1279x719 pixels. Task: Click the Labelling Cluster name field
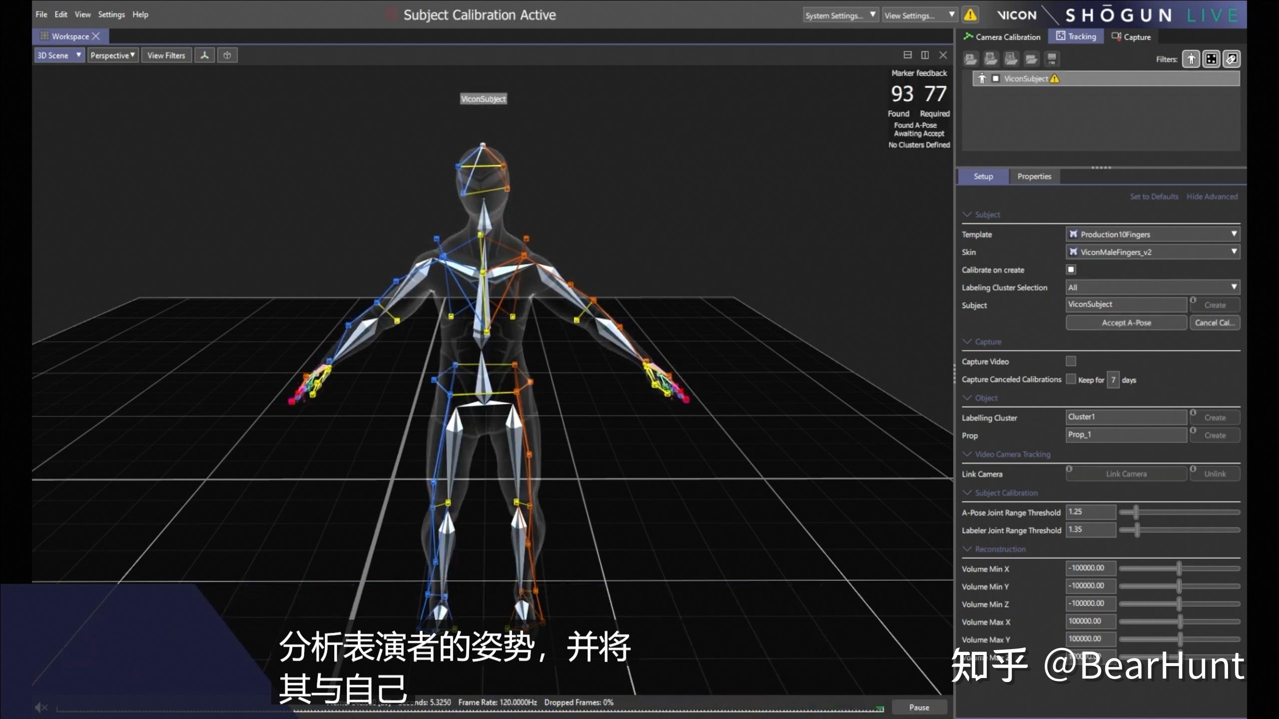coord(1126,417)
